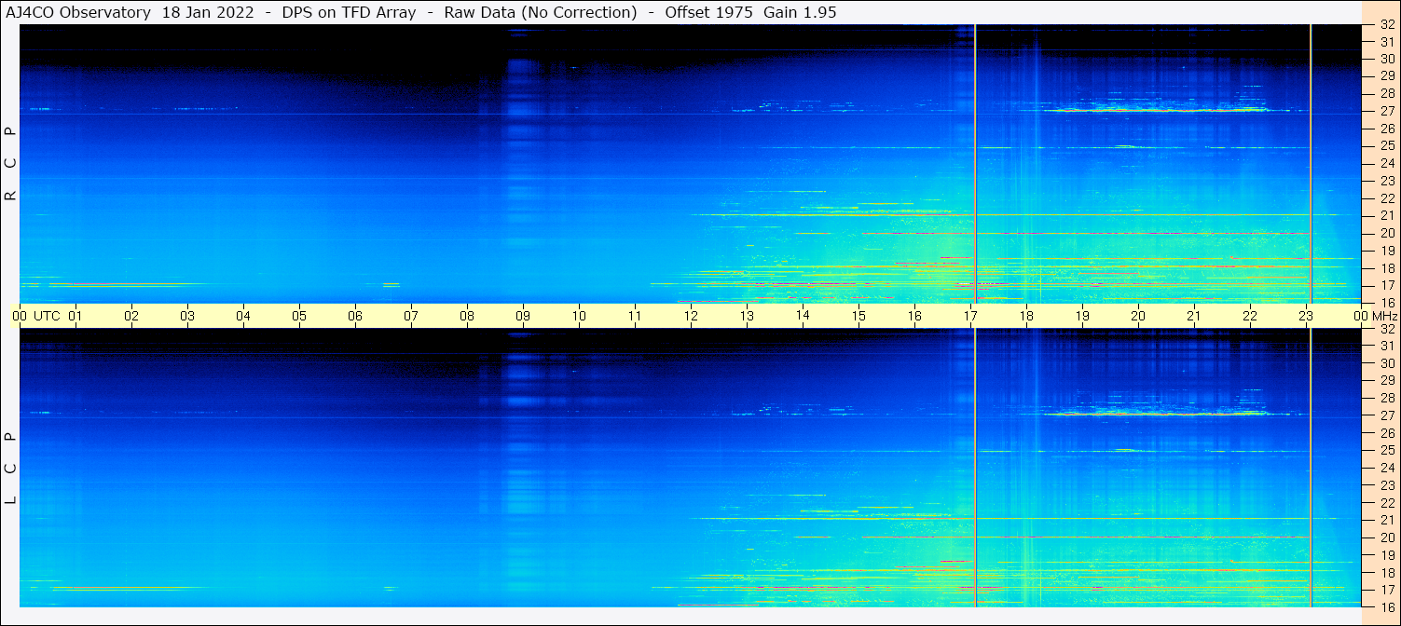Click hour label '08' on the time axis
Image resolution: width=1401 pixels, height=626 pixels.
[467, 316]
